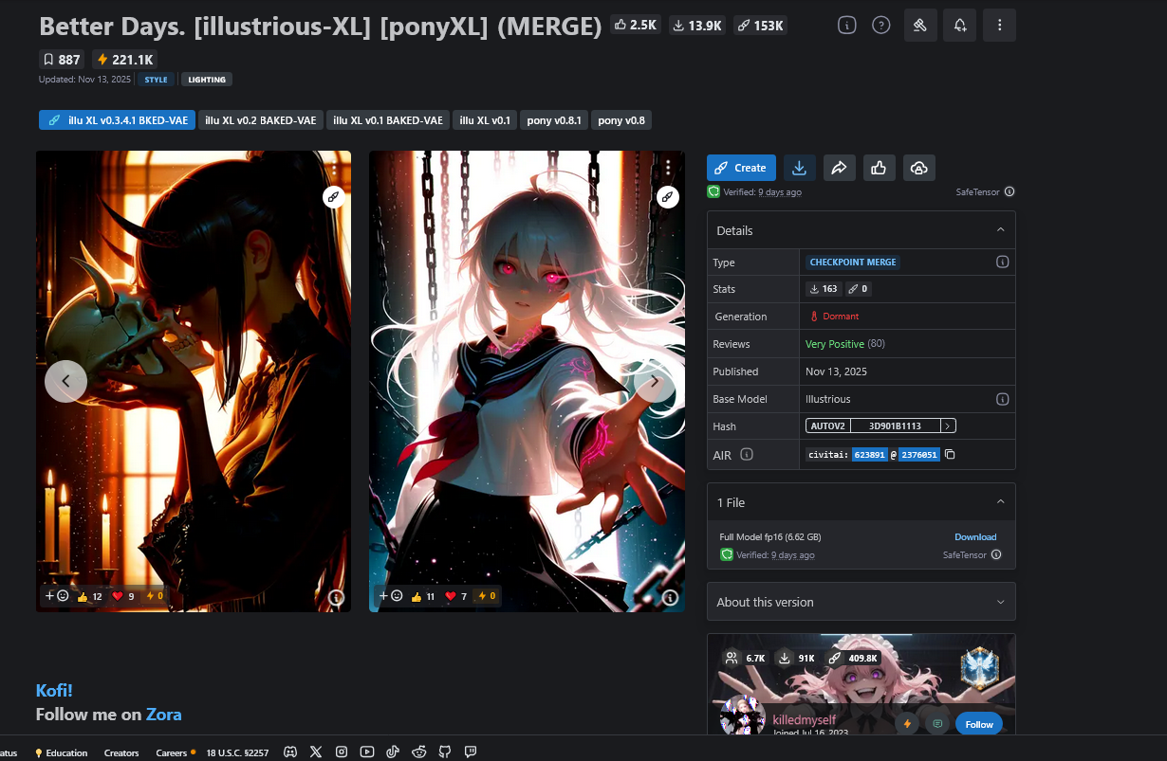Viewport: 1167px width, 761px height.
Task: Open the Discord footer icon
Action: click(x=290, y=752)
